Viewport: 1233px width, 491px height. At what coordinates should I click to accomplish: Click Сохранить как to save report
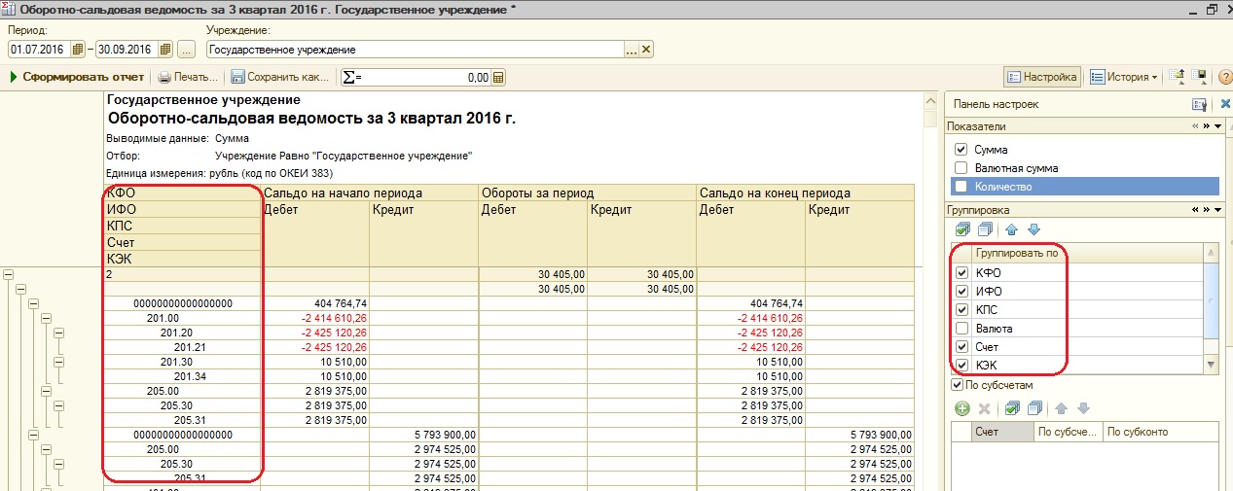pyautogui.click(x=280, y=77)
